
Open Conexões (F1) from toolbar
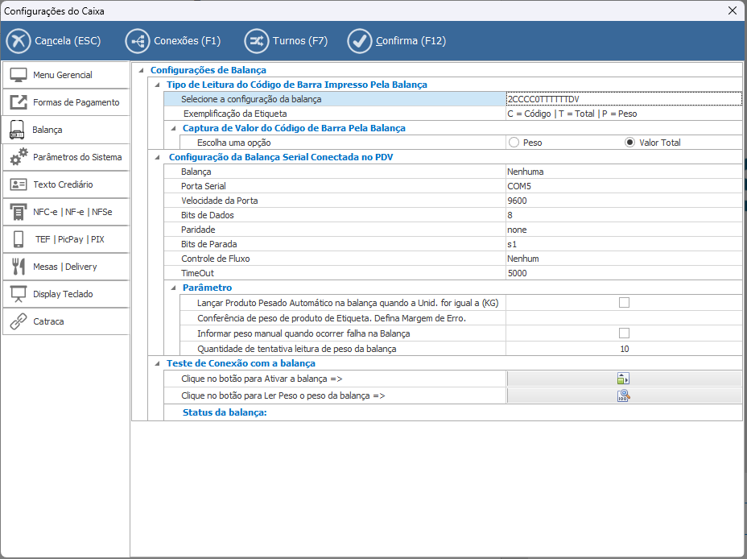[x=138, y=40]
